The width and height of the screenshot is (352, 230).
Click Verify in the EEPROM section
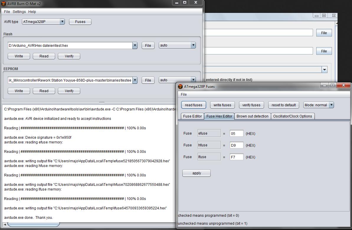click(69, 91)
